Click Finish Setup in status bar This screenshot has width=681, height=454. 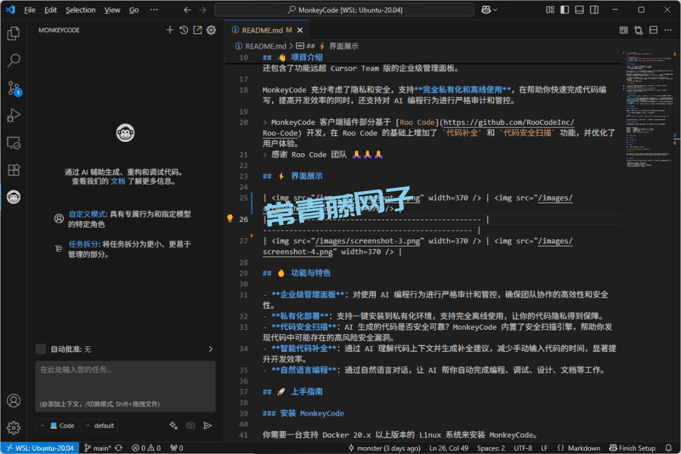pyautogui.click(x=632, y=448)
